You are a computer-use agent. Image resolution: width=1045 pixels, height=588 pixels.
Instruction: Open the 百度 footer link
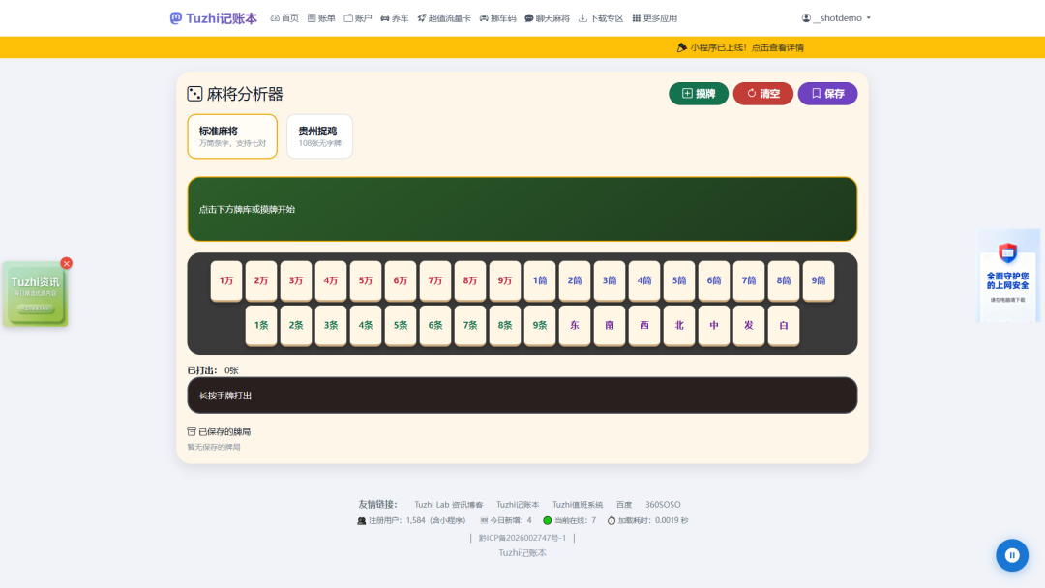pos(624,505)
